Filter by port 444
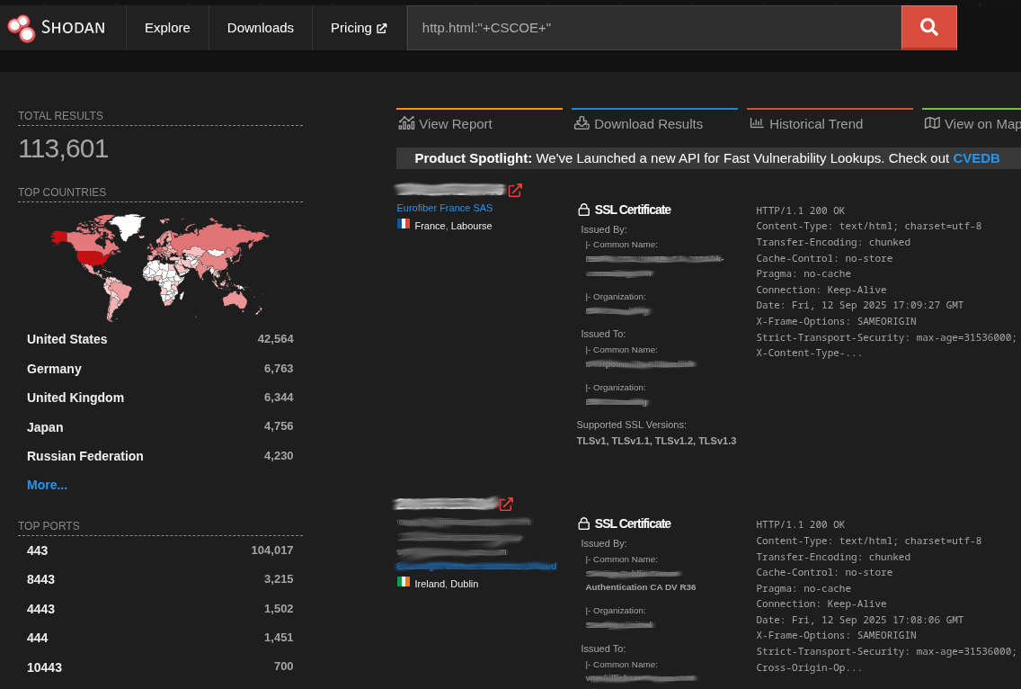 160,638
